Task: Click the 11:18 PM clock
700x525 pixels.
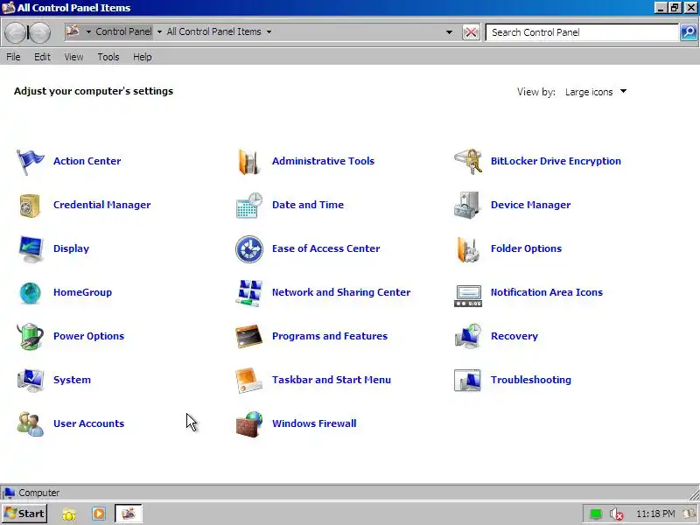Action: (x=655, y=514)
